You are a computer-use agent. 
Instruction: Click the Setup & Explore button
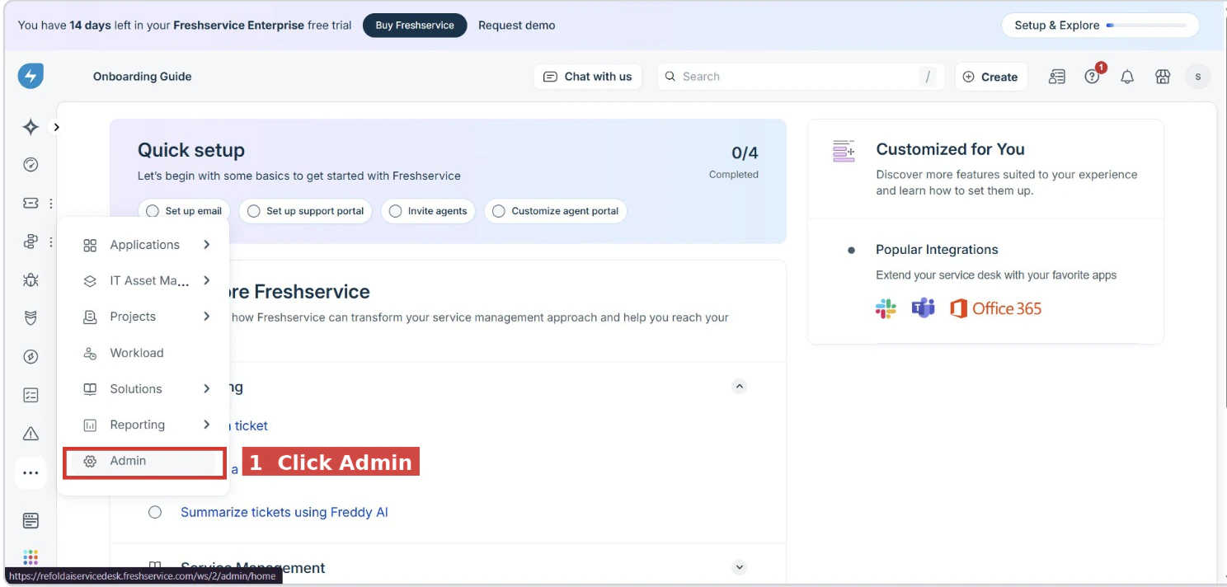click(x=1100, y=26)
